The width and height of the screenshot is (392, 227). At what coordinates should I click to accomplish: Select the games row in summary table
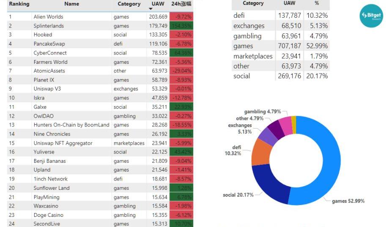(281, 46)
